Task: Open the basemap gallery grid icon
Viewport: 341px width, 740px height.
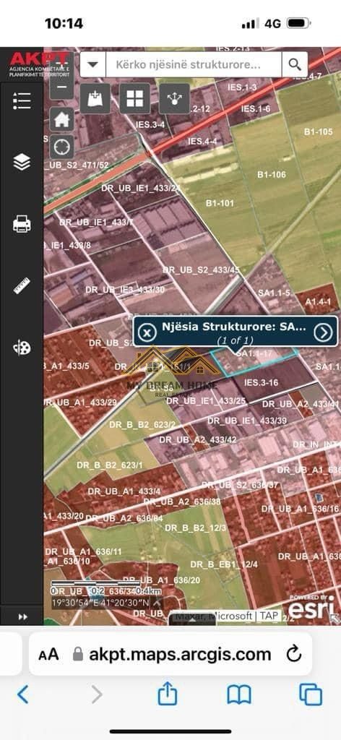Action: 135,98
